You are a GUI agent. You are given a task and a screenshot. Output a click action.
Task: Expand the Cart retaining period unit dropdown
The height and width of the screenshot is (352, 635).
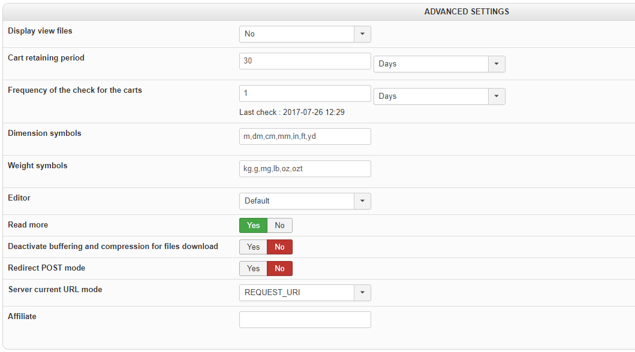(439, 64)
